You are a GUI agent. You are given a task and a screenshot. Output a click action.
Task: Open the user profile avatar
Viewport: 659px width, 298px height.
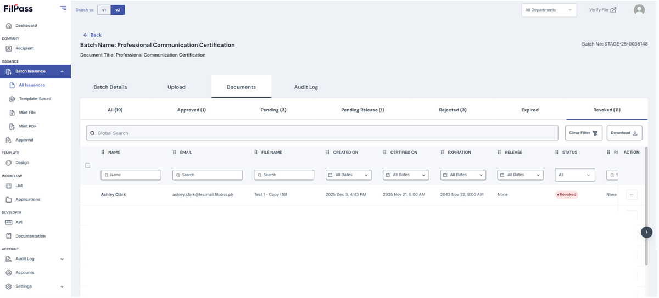639,10
